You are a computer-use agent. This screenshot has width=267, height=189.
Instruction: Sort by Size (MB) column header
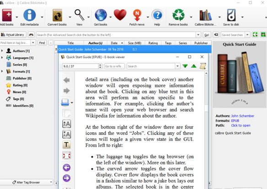click(135, 43)
